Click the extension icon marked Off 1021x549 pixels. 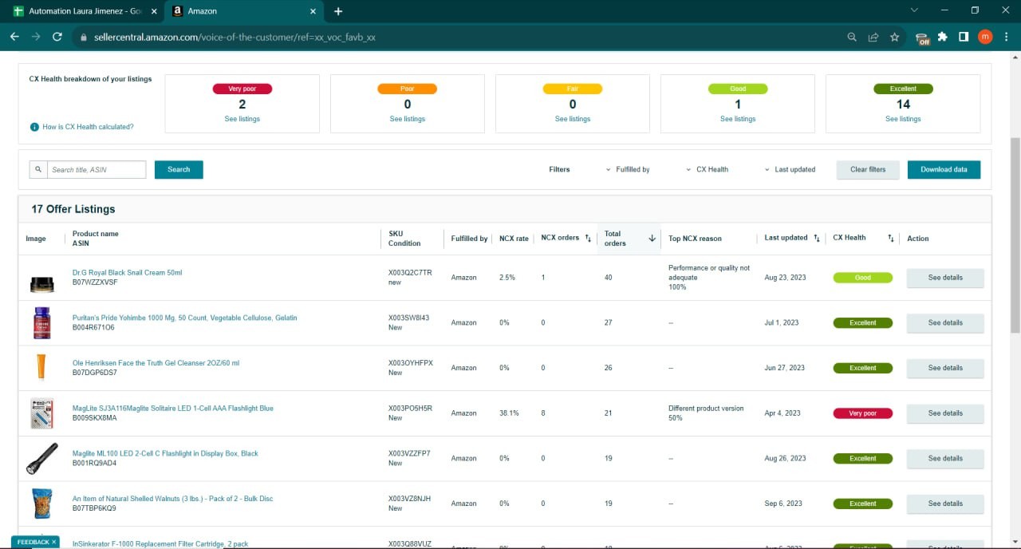(x=922, y=38)
